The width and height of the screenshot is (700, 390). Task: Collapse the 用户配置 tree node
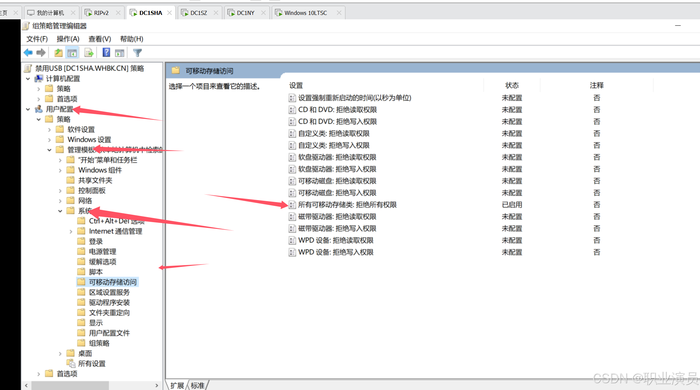[x=28, y=109]
